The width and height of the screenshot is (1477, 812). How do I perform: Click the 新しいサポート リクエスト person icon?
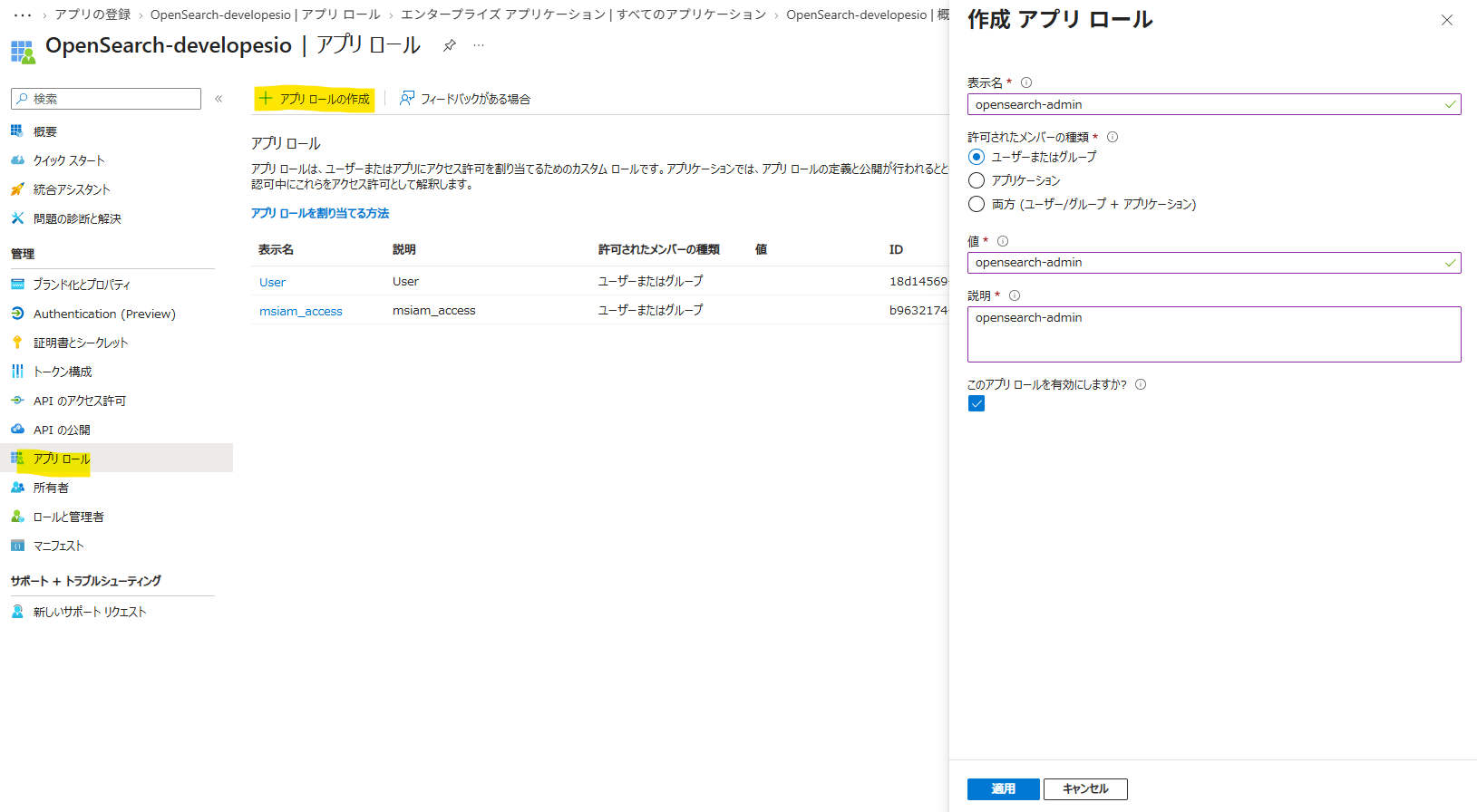pos(17,612)
